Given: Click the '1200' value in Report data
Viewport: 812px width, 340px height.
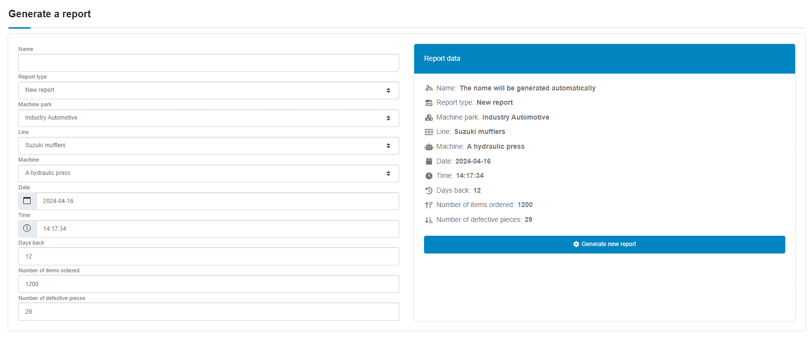Looking at the screenshot, I should [x=525, y=205].
